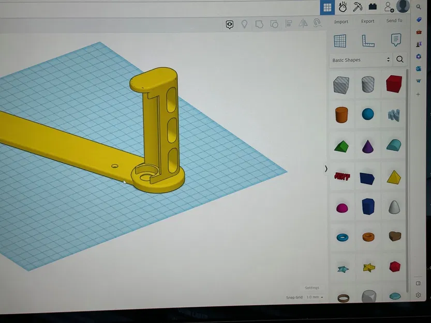
Task: Collapse the shapes panel chevron
Action: click(x=326, y=168)
